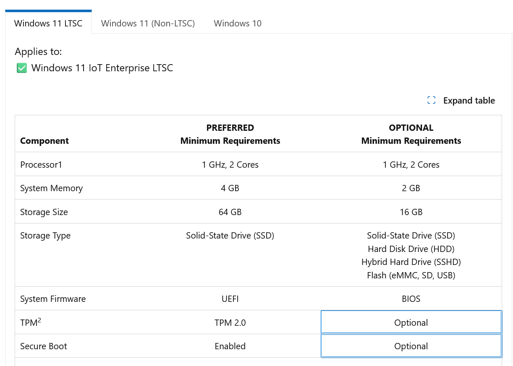513x366 pixels.
Task: Select the 16 GB Storage Size cell
Action: point(411,212)
